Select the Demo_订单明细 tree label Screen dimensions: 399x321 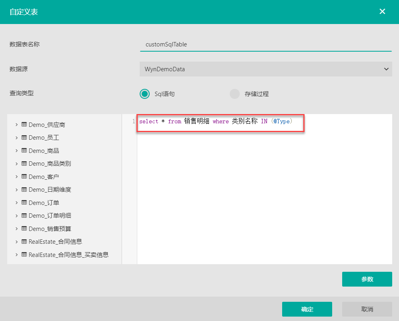[50, 216]
